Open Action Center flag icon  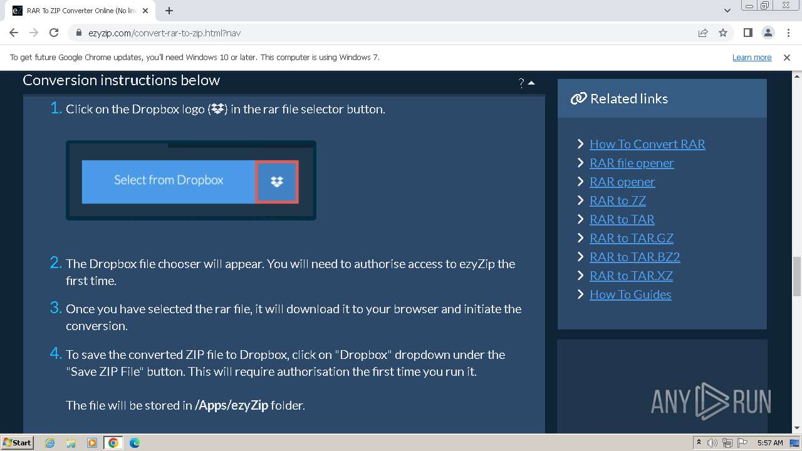(x=741, y=443)
